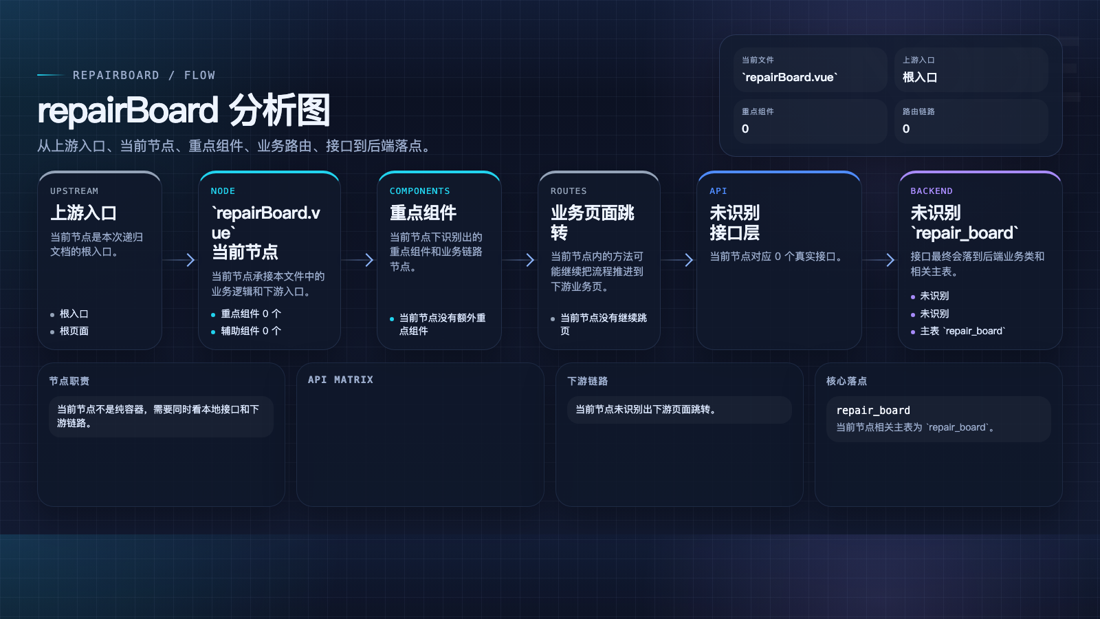Click arrow between ROUTES and API cards

pos(678,260)
